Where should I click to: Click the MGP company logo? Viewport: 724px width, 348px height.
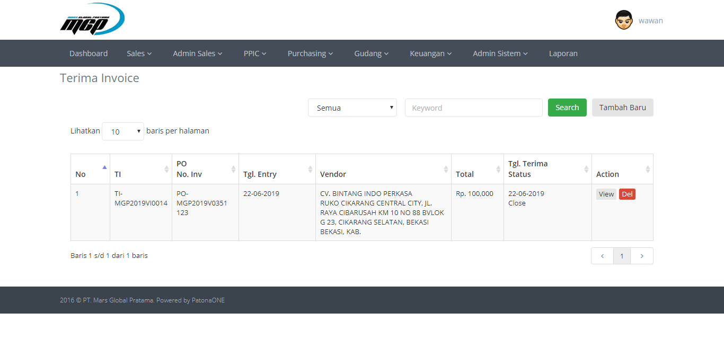[x=92, y=20]
